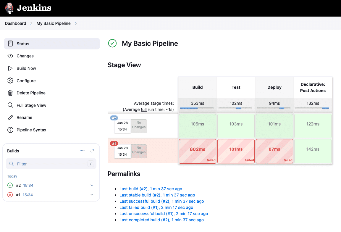Open Last build (#2) permalink
The height and width of the screenshot is (232, 341).
tap(151, 189)
